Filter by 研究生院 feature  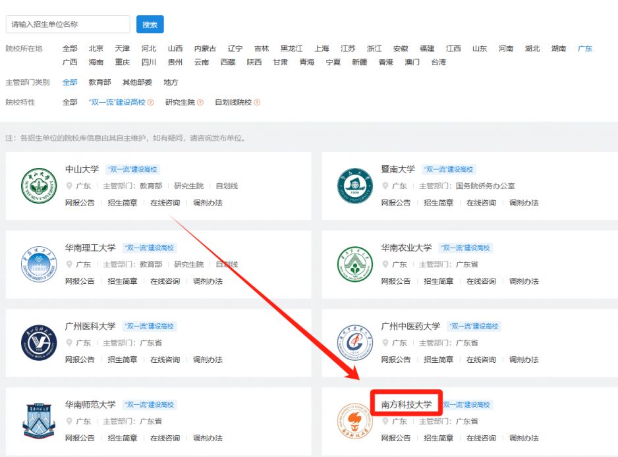coord(180,102)
